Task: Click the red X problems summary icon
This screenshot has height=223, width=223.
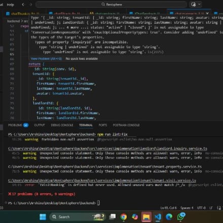Action: pyautogui.click(x=10, y=194)
